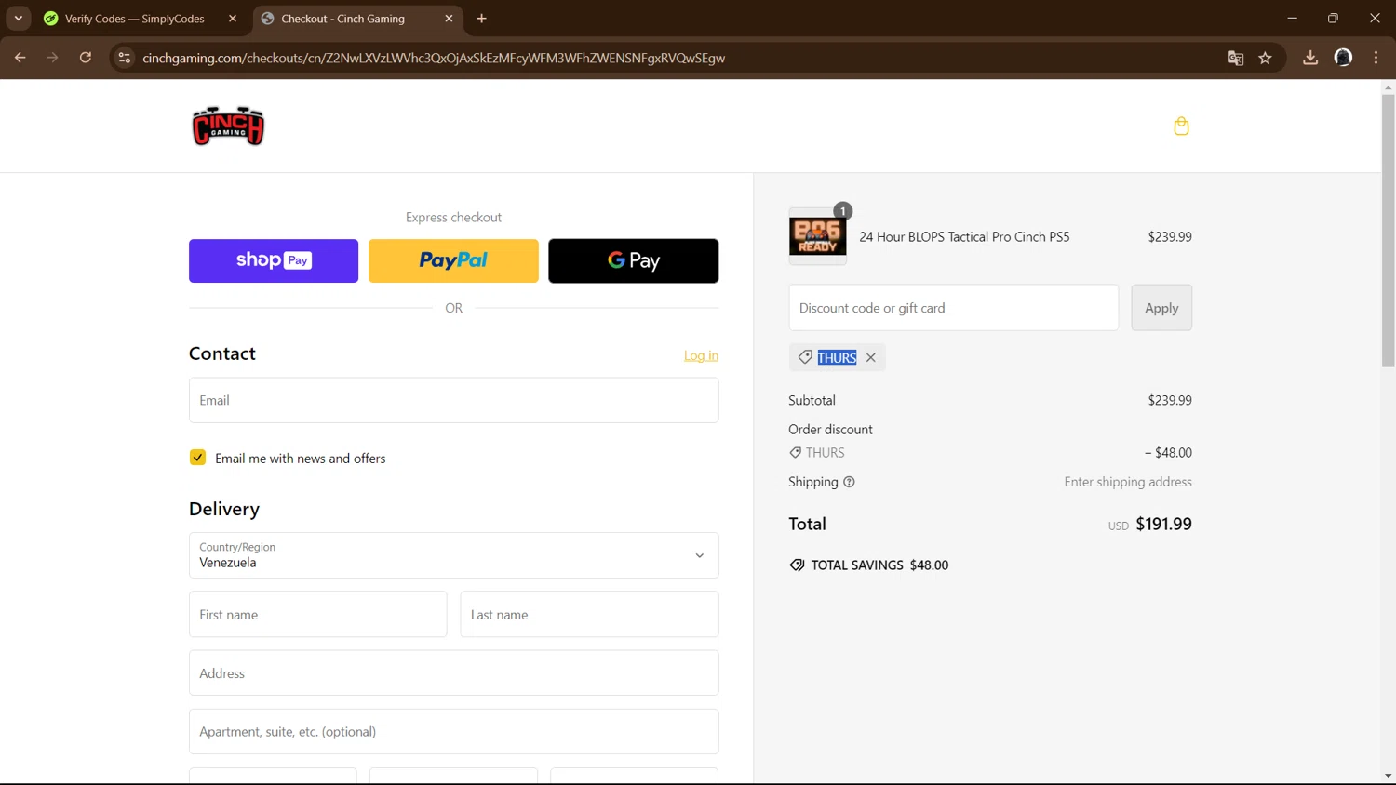Open the browser profile avatar
The image size is (1396, 785).
1343,58
